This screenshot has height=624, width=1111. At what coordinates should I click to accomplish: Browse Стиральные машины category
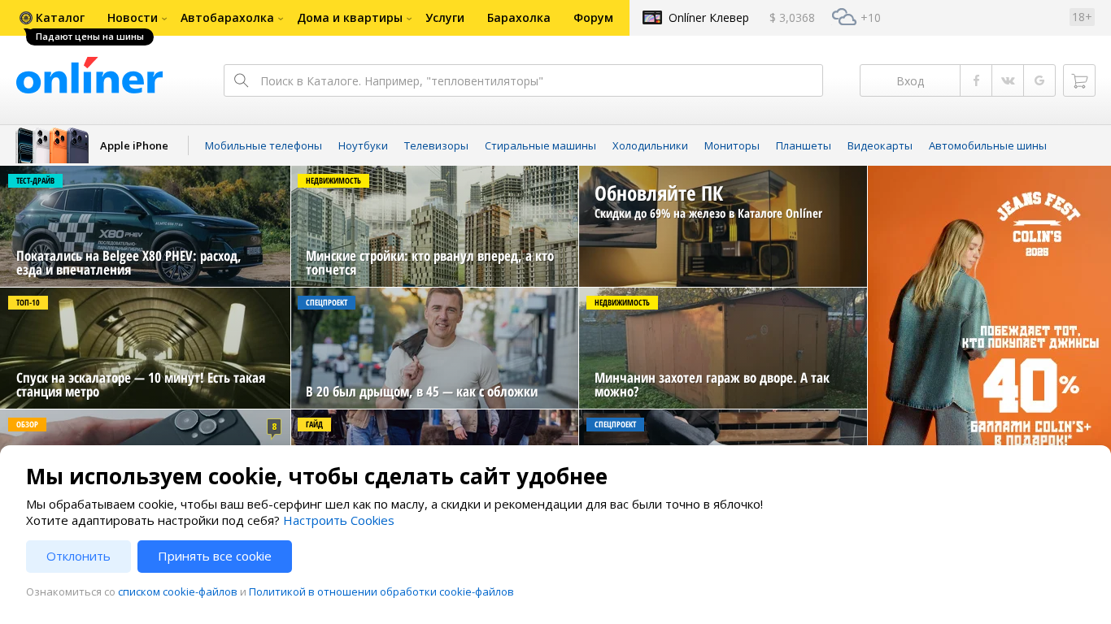click(540, 145)
